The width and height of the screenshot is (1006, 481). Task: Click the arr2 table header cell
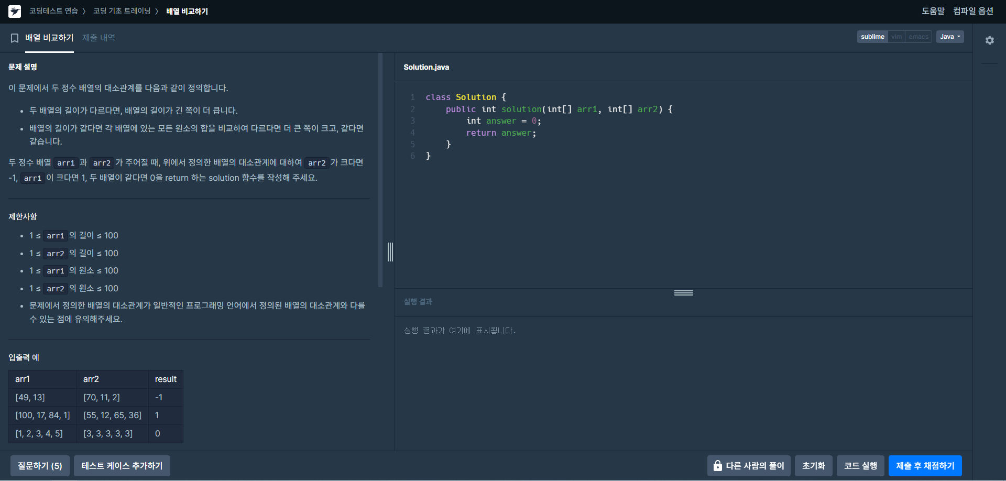point(113,379)
